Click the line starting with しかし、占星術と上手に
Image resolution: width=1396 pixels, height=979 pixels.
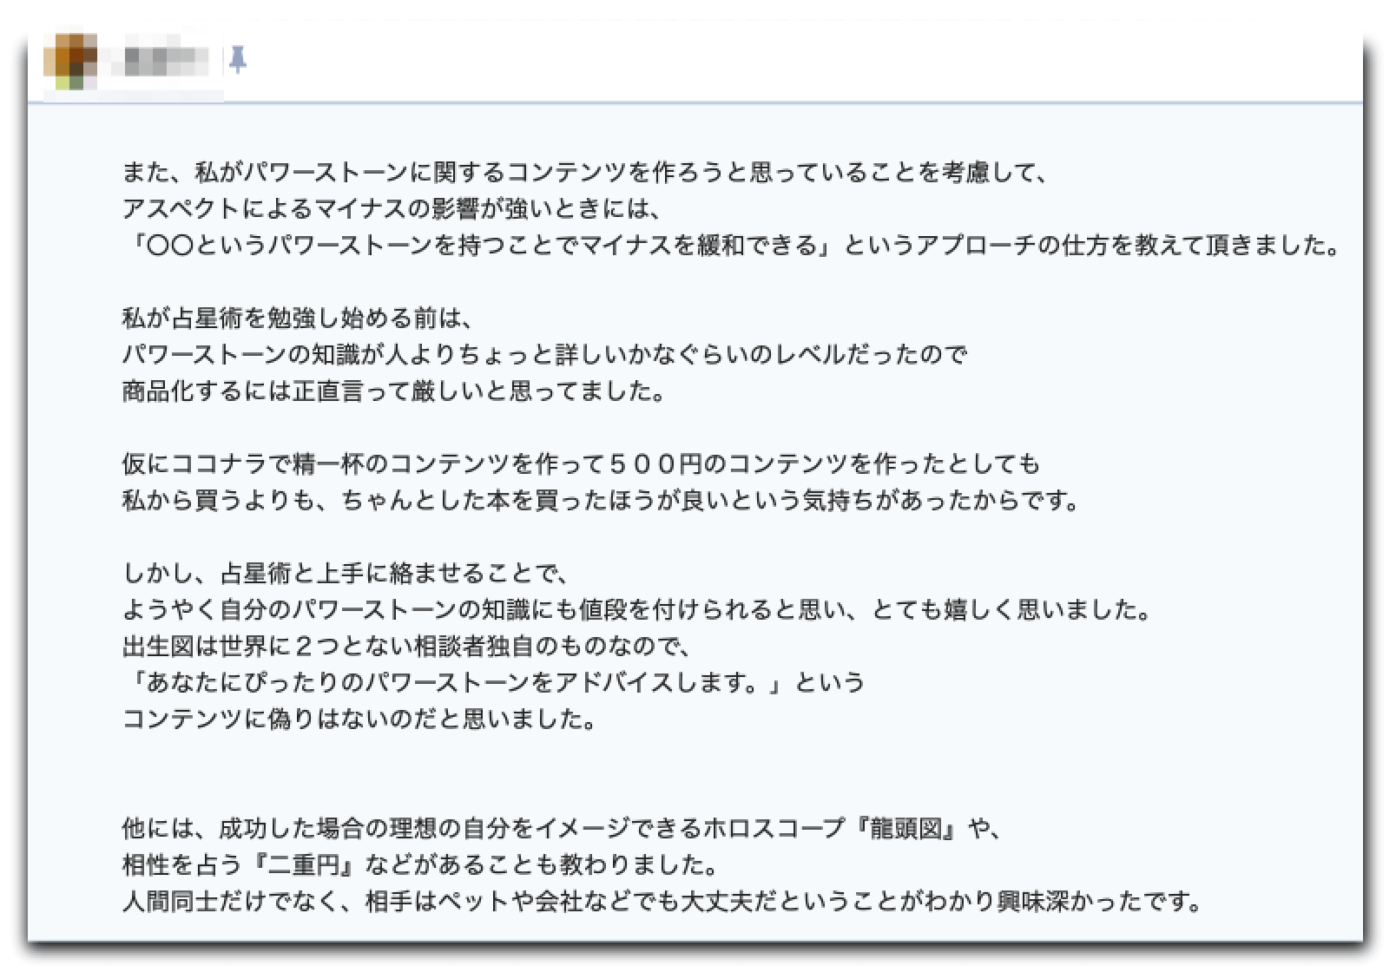[x=346, y=574]
